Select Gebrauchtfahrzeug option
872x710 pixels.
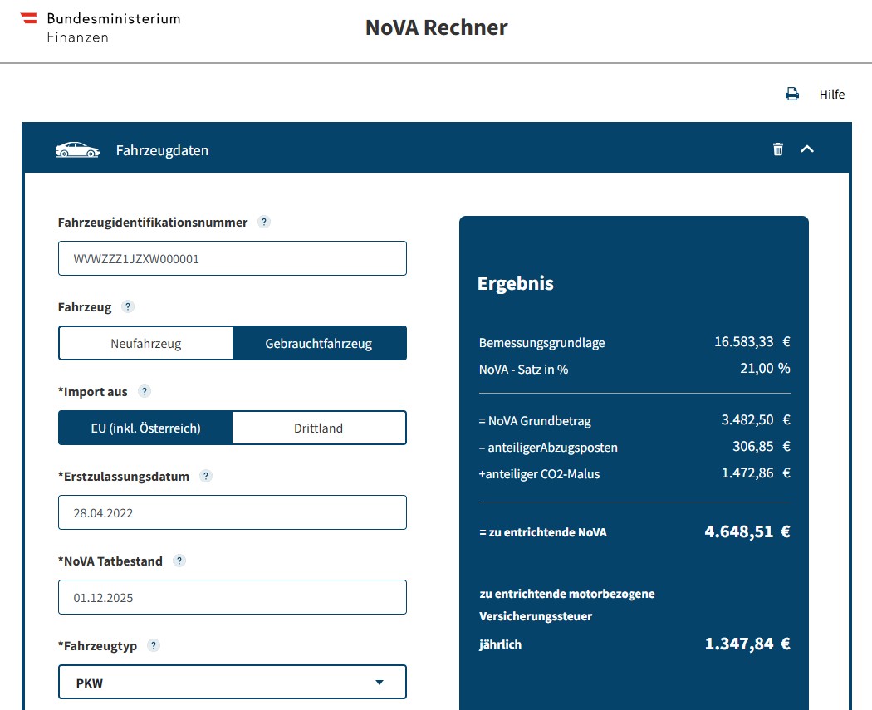pyautogui.click(x=319, y=343)
